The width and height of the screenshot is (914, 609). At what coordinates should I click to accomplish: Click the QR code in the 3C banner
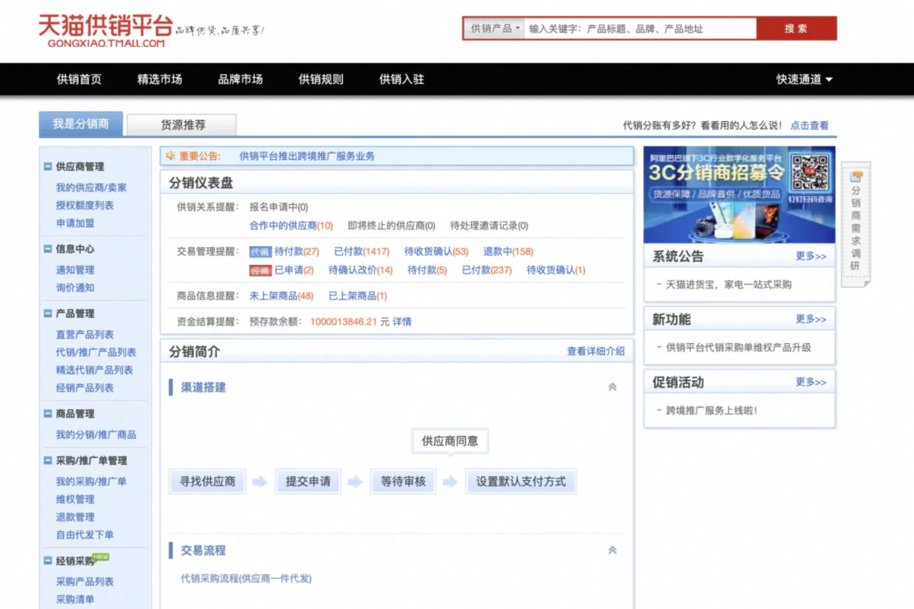(x=810, y=173)
